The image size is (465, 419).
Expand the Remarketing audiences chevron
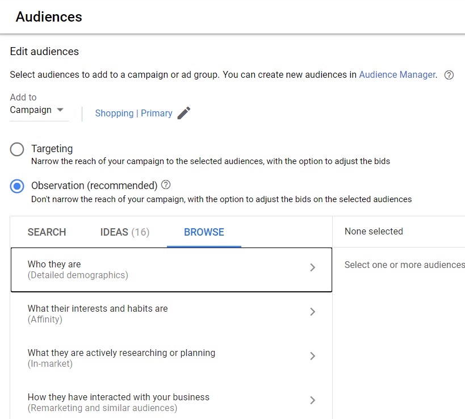(x=312, y=400)
